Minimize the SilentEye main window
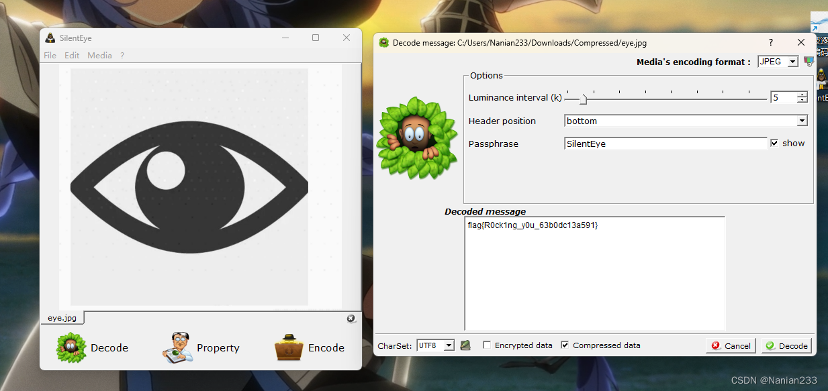 [285, 38]
